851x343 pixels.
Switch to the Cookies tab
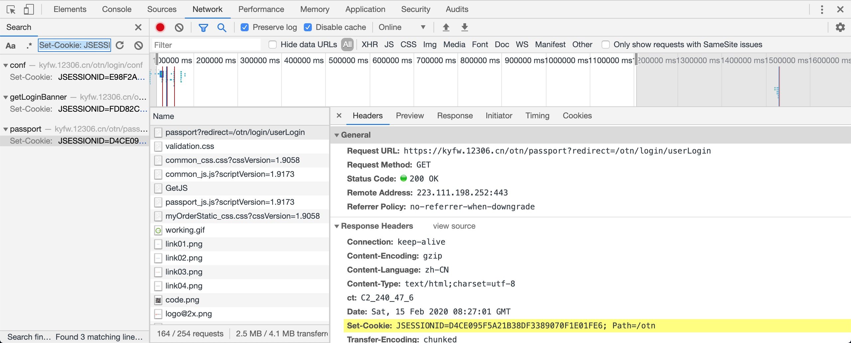pyautogui.click(x=577, y=116)
